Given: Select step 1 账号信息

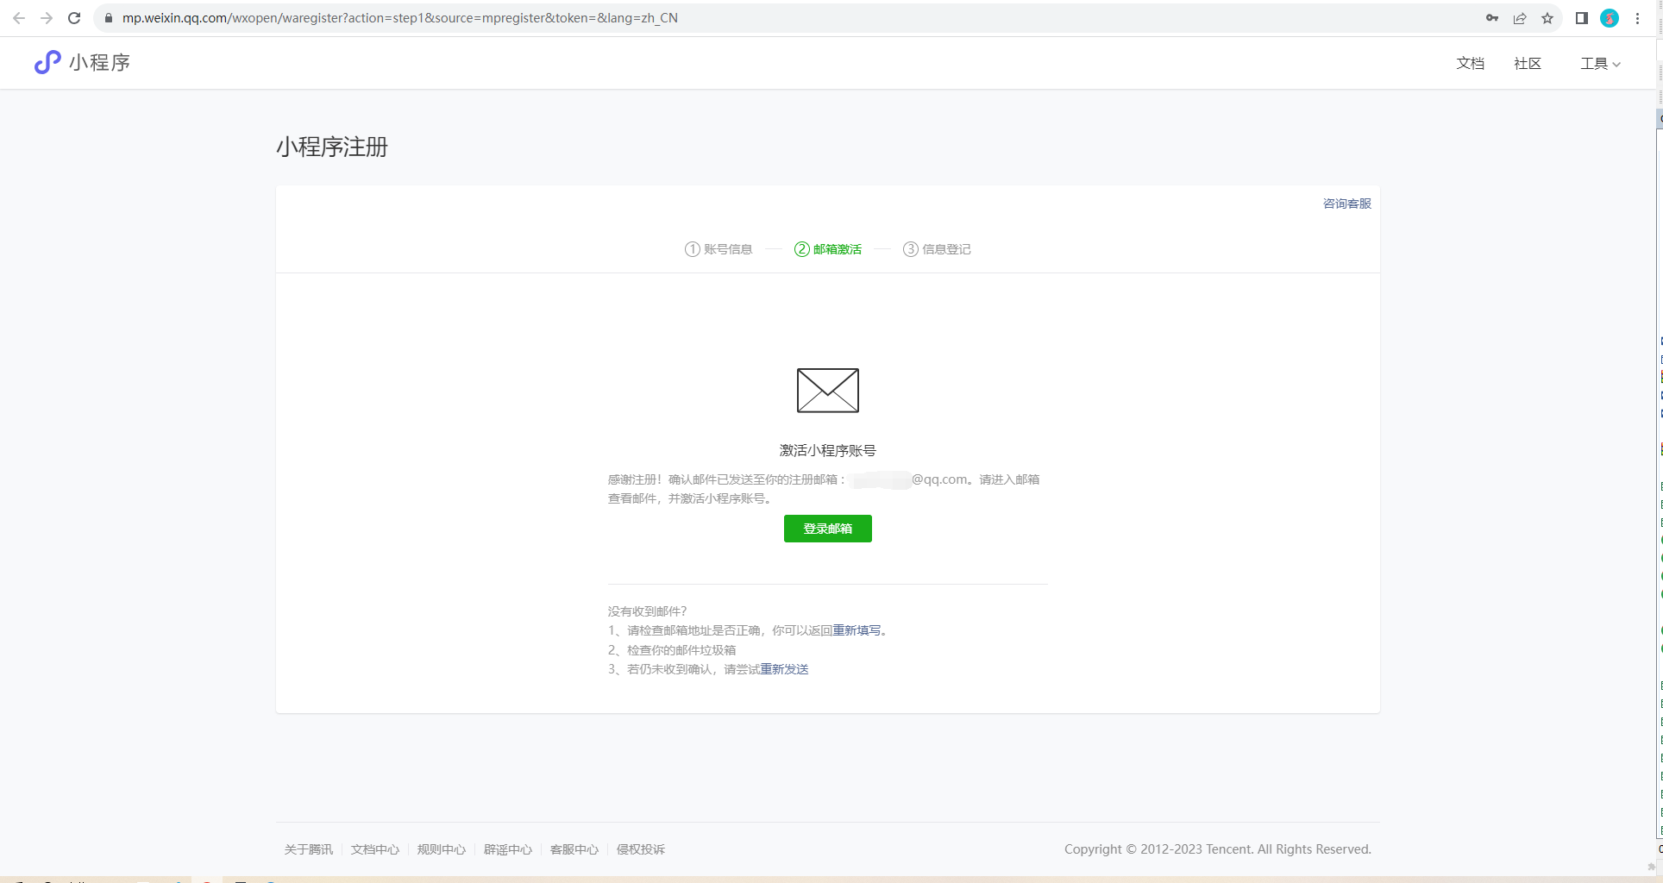Looking at the screenshot, I should pos(719,249).
